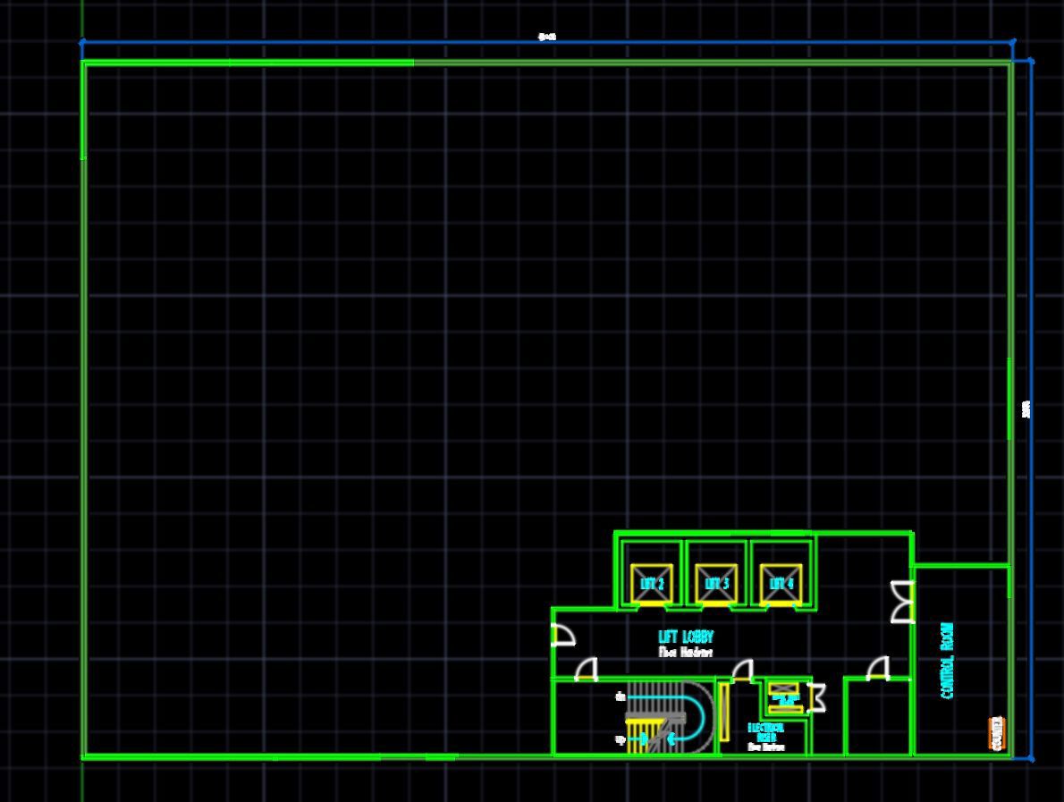Select the double door into the control room

(x=902, y=602)
